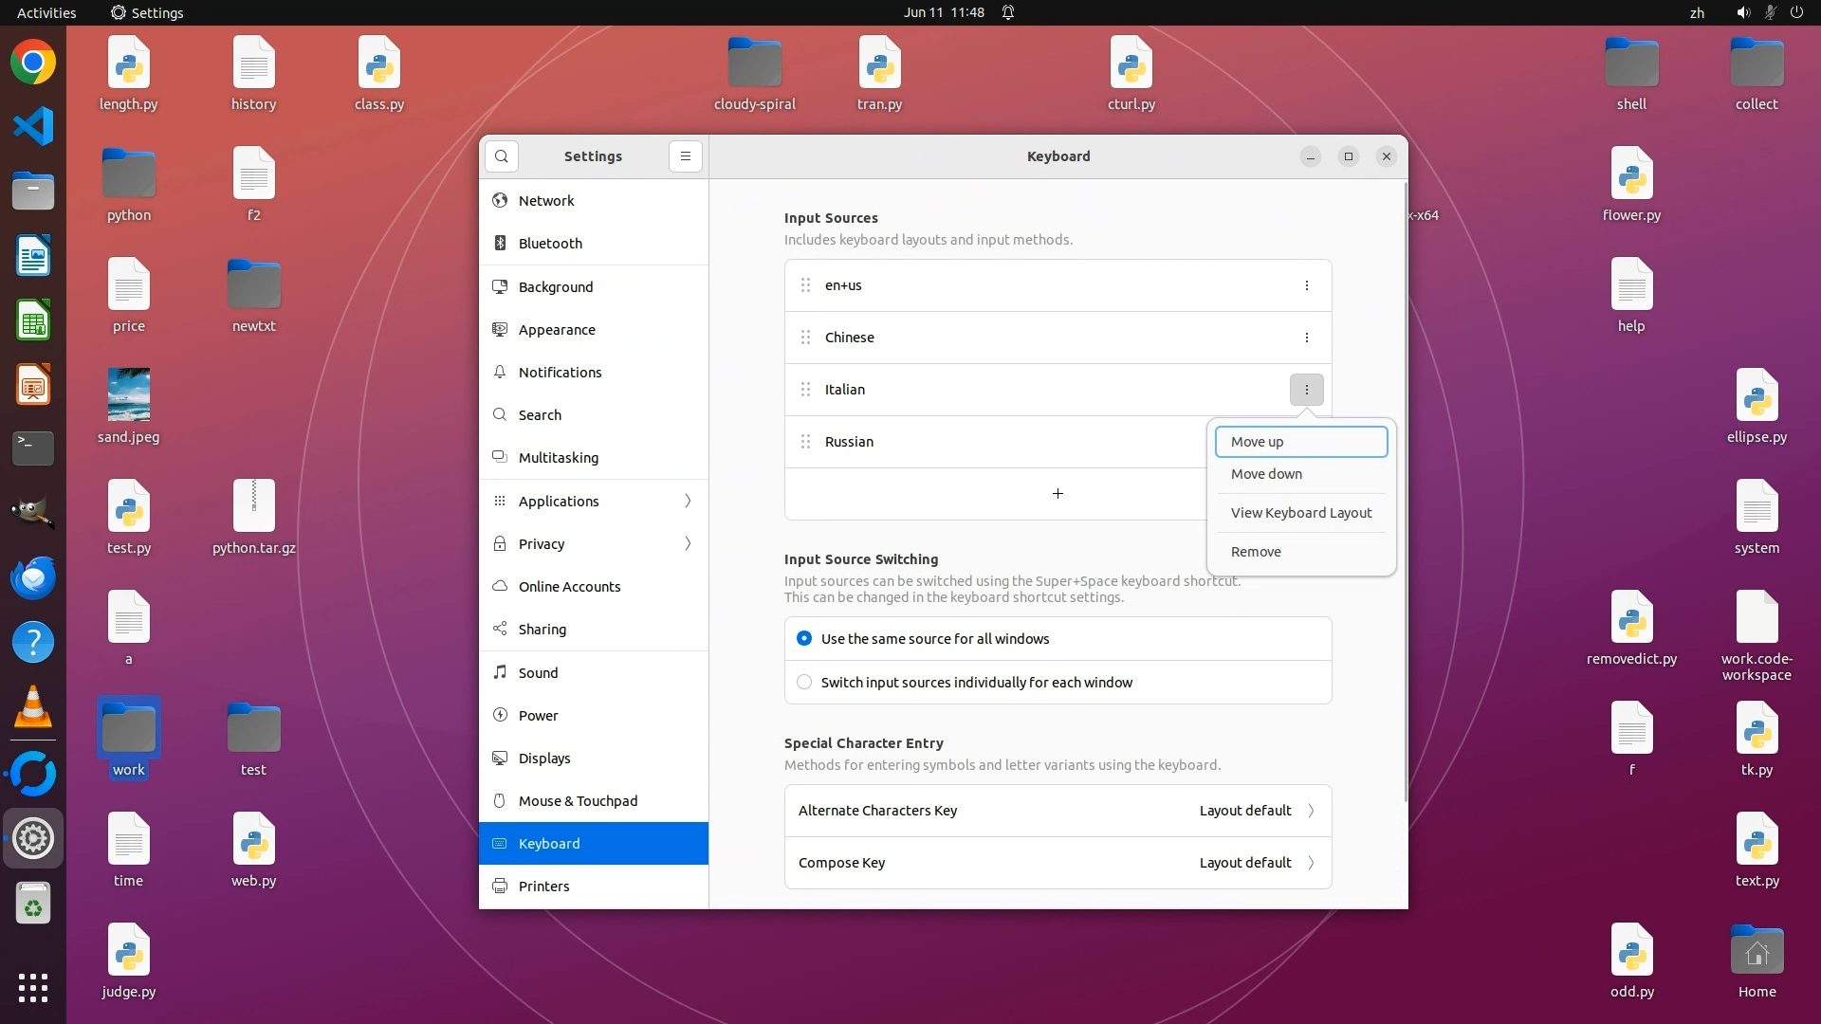The image size is (1821, 1024).
Task: Open Alternate Characters Key setting
Action: pyautogui.click(x=1057, y=811)
